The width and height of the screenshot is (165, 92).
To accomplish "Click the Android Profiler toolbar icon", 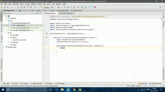I will (x=65, y=7).
